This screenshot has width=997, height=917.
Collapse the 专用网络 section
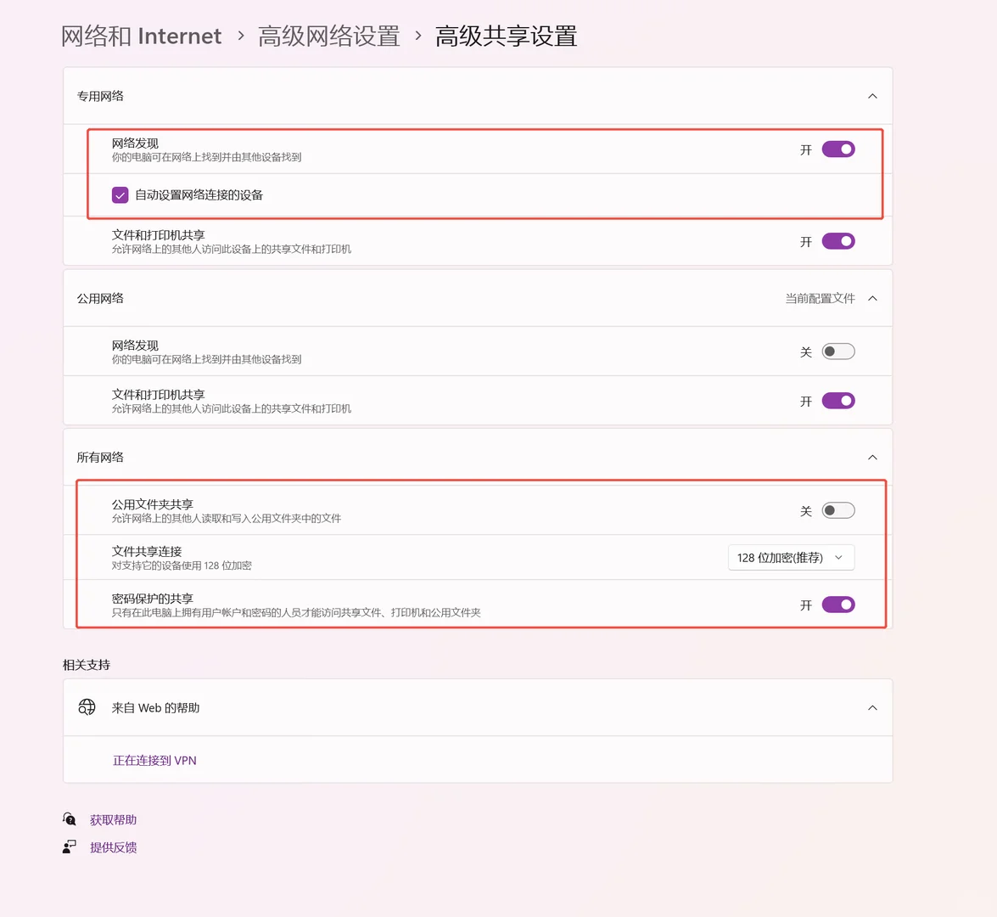coord(872,96)
